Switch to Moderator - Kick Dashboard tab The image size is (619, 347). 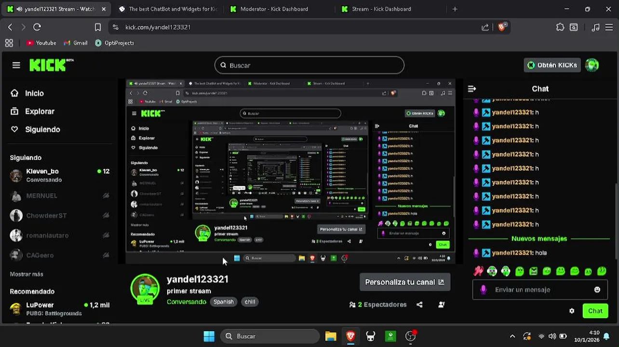pyautogui.click(x=274, y=9)
